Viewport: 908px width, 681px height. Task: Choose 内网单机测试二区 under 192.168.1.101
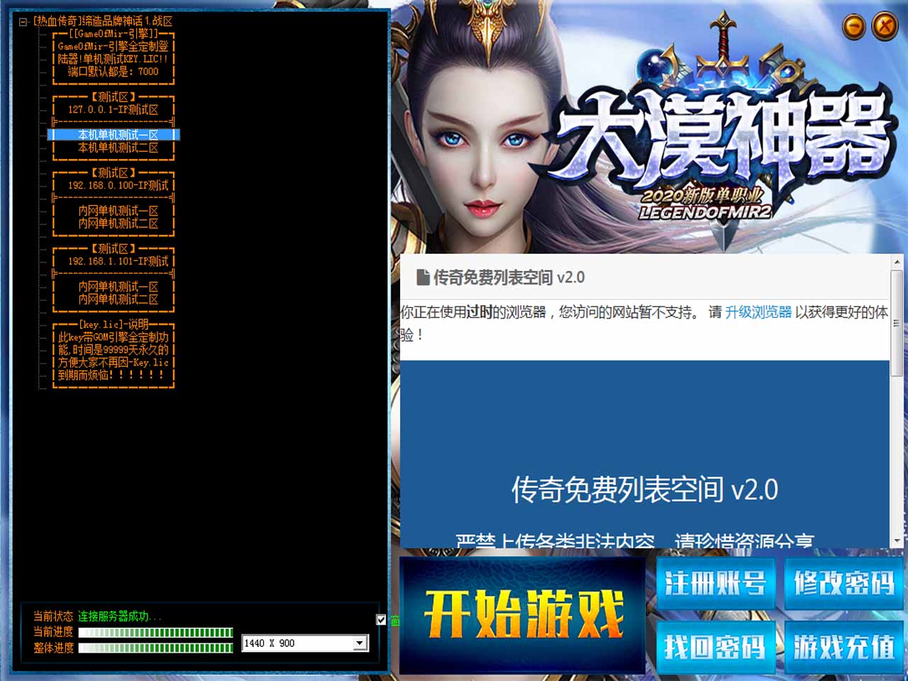pyautogui.click(x=118, y=299)
